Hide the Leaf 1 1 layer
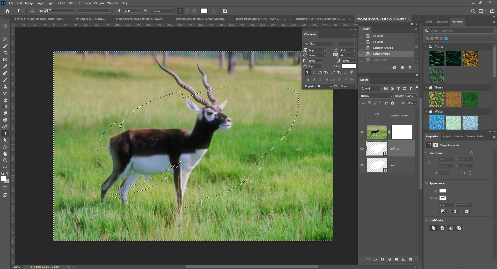This screenshot has height=269, width=497. point(362,165)
